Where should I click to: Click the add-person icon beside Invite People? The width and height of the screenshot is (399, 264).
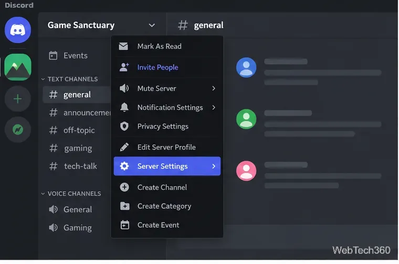point(124,67)
